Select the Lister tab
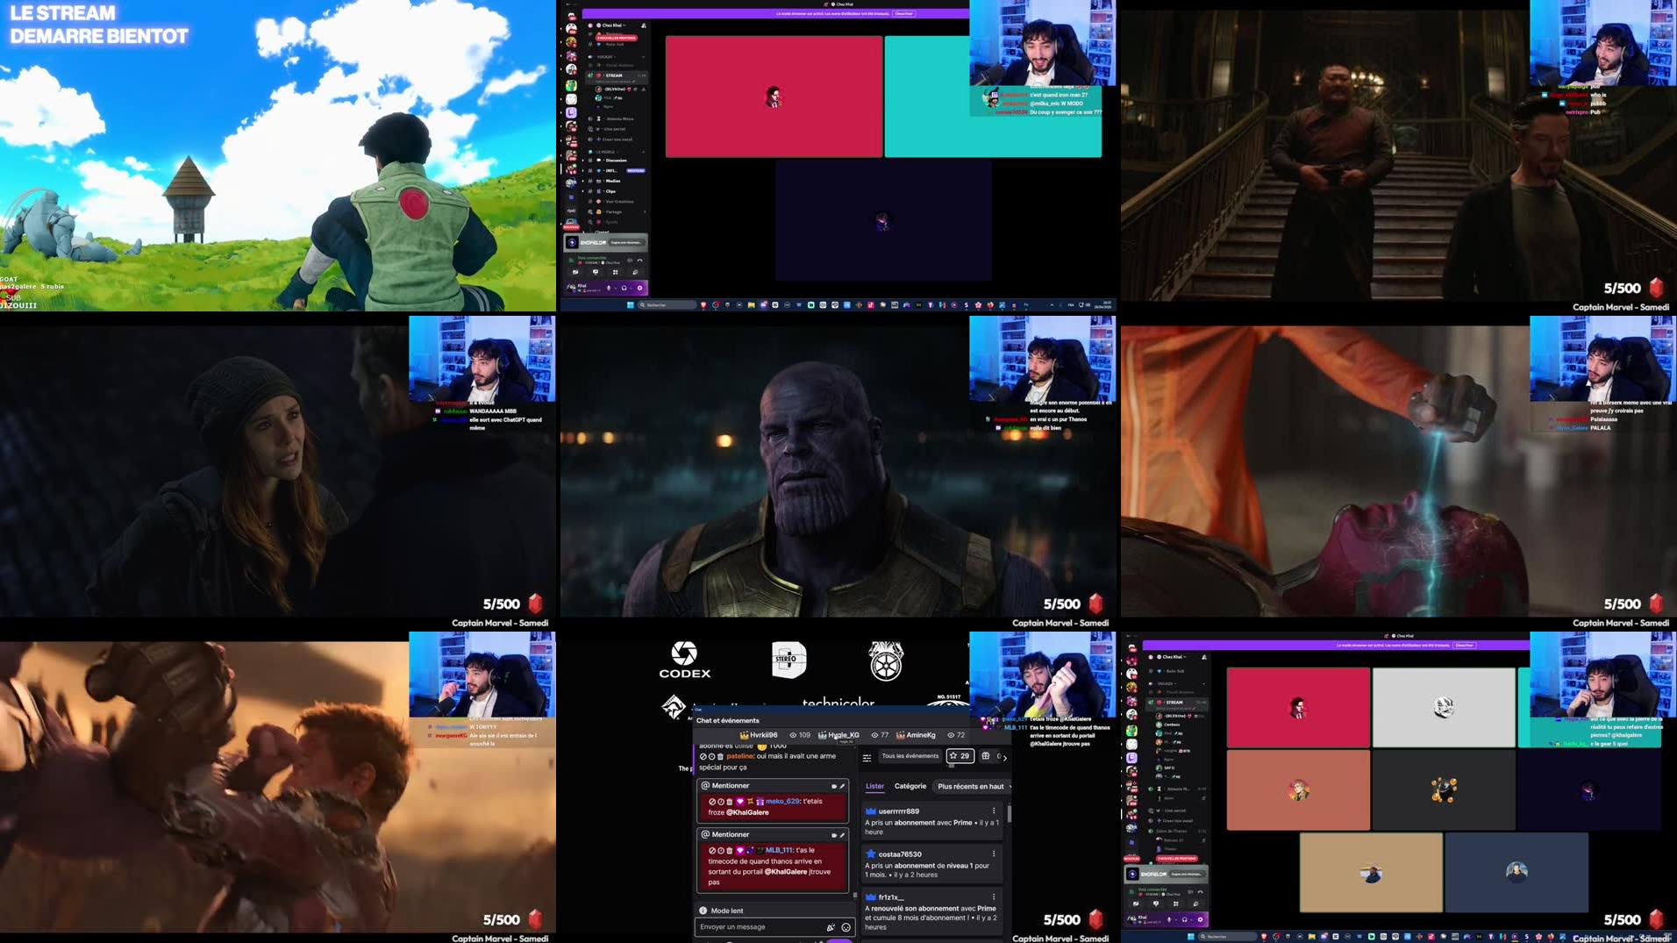Screen dimensions: 1677x943 (874, 787)
